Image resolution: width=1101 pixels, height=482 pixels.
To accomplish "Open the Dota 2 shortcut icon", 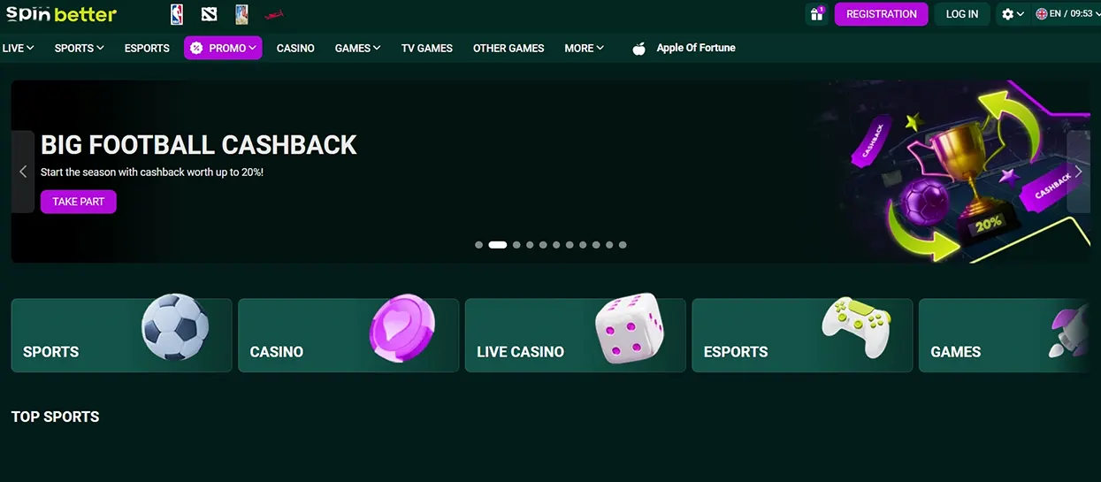I will coord(209,14).
